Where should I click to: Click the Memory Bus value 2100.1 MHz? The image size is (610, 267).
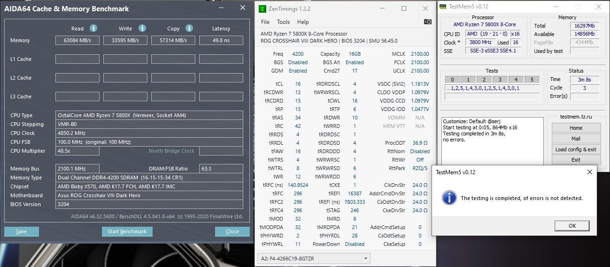tap(77, 169)
